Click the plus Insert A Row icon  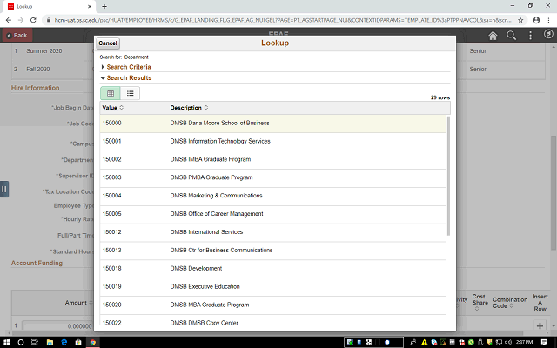tap(540, 325)
